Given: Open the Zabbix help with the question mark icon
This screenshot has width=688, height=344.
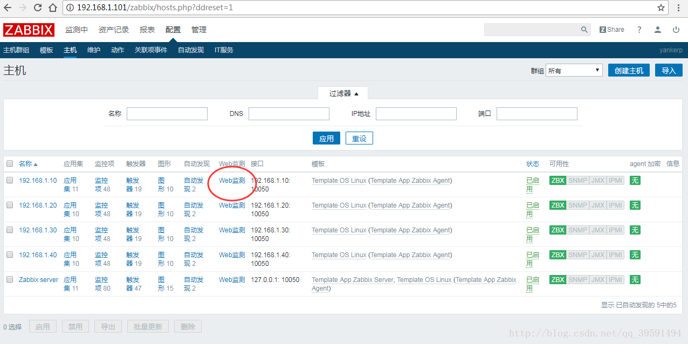Looking at the screenshot, I should 639,29.
